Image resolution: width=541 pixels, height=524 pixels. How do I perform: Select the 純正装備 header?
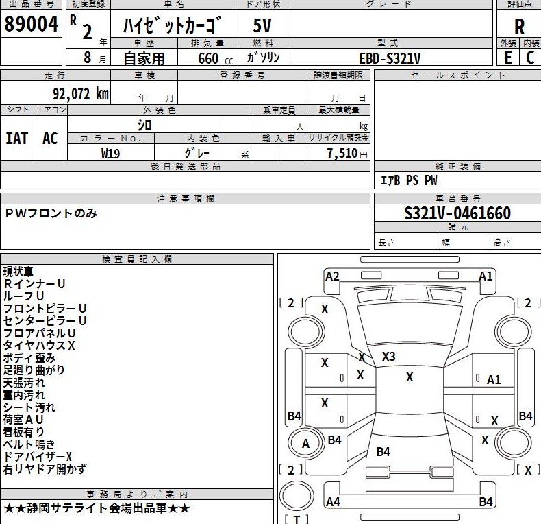coord(458,166)
